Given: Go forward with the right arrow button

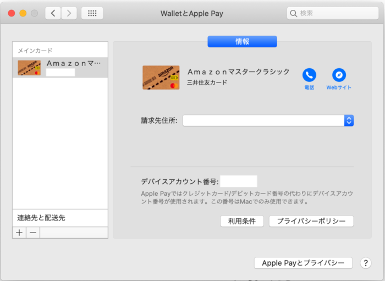Looking at the screenshot, I should 69,13.
